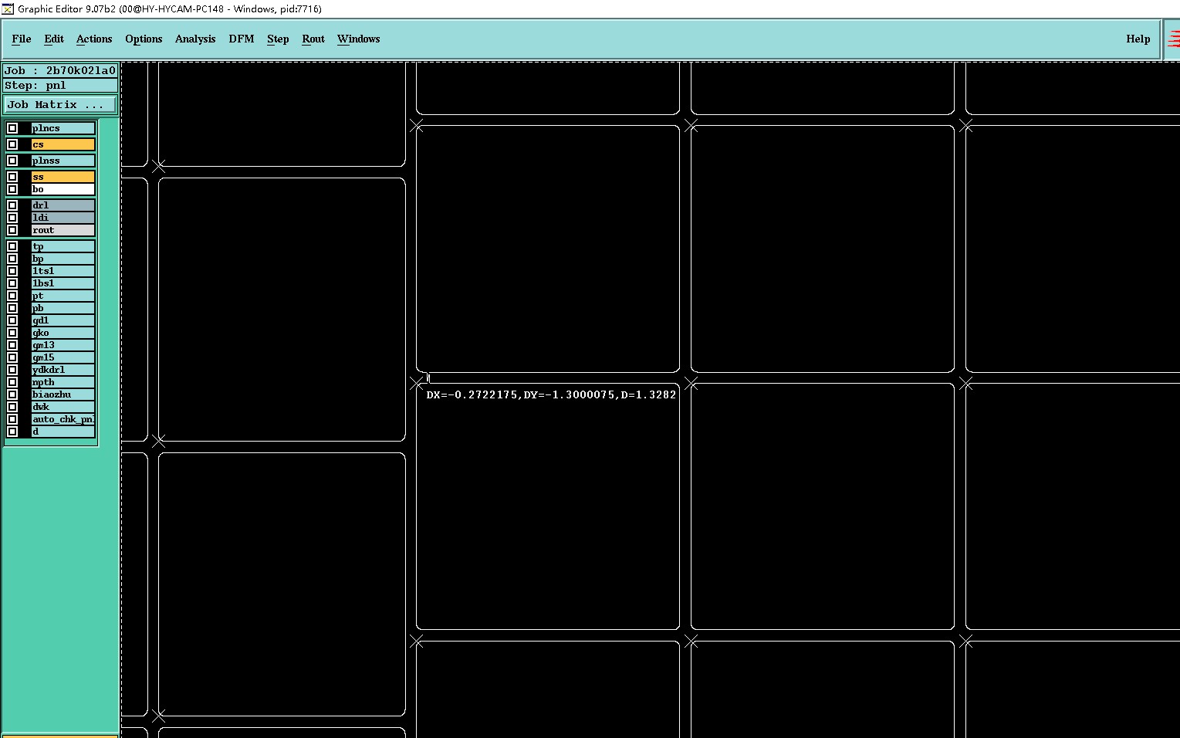Toggle the checkbox for layer biaozhu

click(12, 394)
